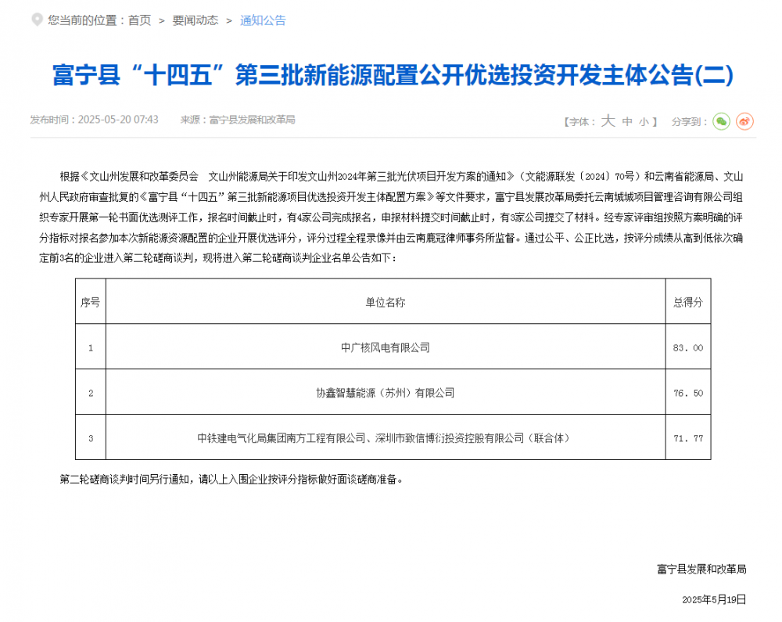Click the 单位名称 column header

pos(386,302)
